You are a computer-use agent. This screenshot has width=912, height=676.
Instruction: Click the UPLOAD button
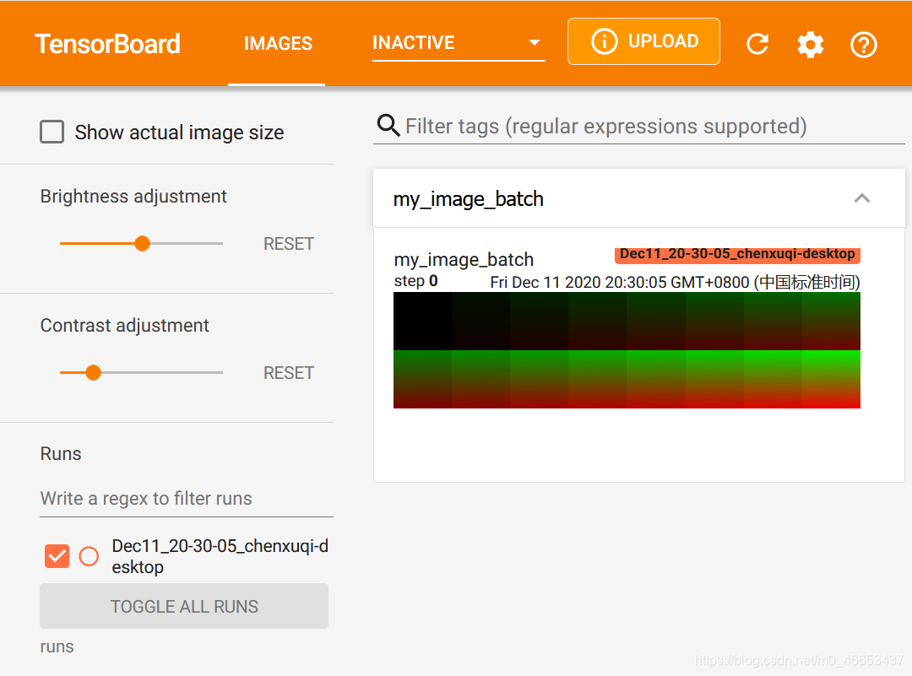pyautogui.click(x=643, y=41)
